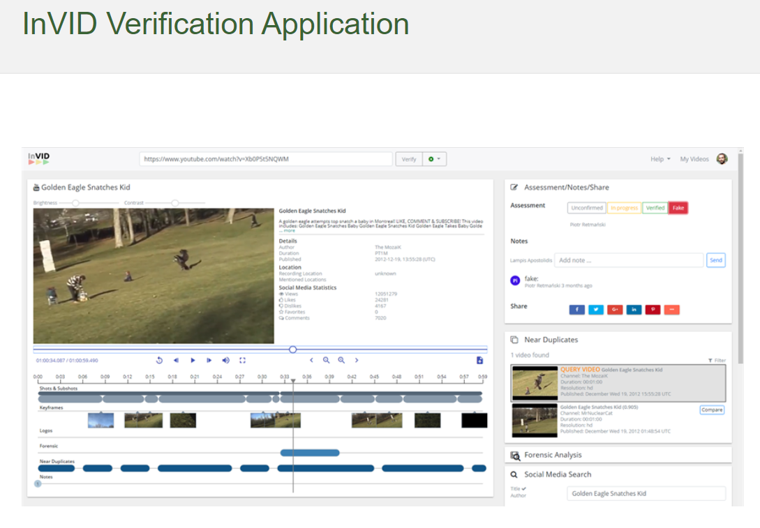Click the timeline export document icon
The height and width of the screenshot is (528, 760).
[479, 361]
